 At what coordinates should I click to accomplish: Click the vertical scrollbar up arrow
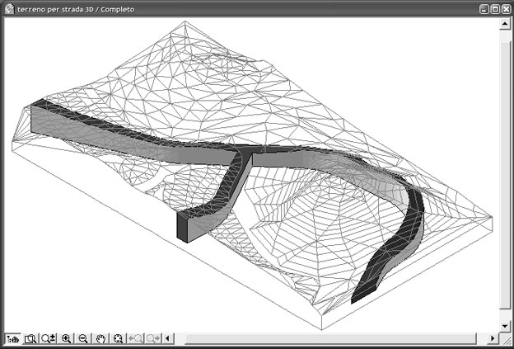[506, 24]
